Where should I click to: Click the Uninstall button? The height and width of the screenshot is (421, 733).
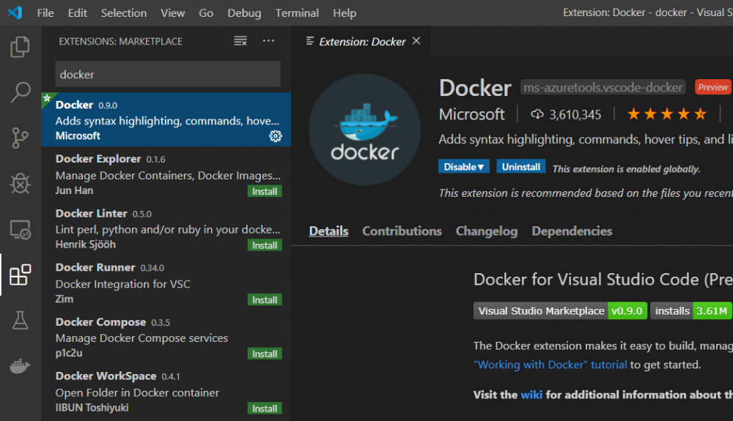tap(521, 167)
